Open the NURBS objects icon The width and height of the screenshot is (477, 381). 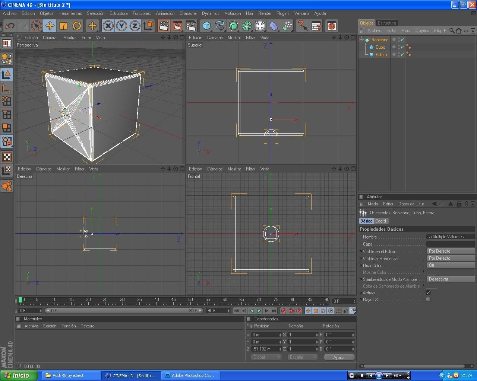coord(233,26)
